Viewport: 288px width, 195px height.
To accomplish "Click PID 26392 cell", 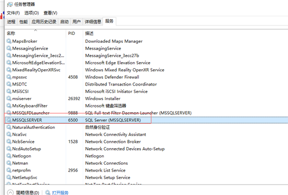I will coord(74,99).
